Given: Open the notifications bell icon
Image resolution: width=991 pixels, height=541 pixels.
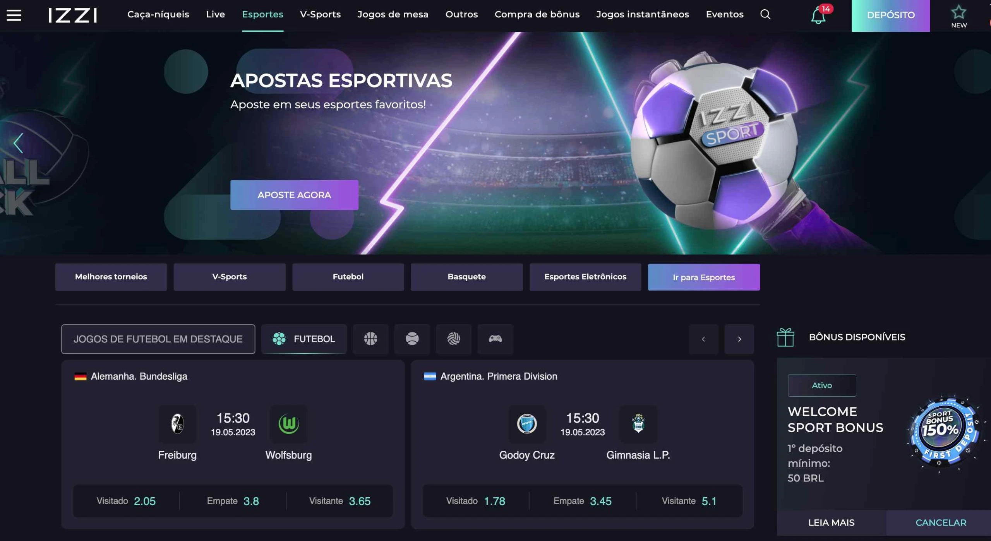Looking at the screenshot, I should point(818,16).
